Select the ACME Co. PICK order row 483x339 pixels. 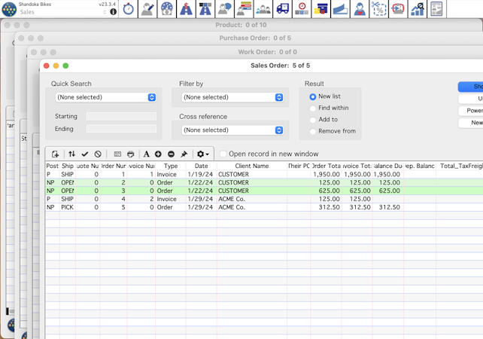coord(226,207)
